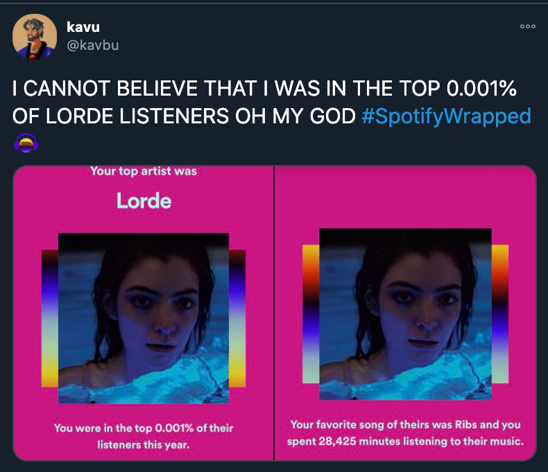Open the #SpotifyWrapped hashtag link

pyautogui.click(x=446, y=116)
